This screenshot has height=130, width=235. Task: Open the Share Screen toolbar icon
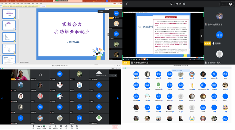pyautogui.click(x=44, y=127)
